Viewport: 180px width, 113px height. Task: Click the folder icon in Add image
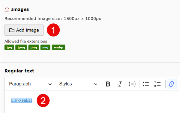12,30
